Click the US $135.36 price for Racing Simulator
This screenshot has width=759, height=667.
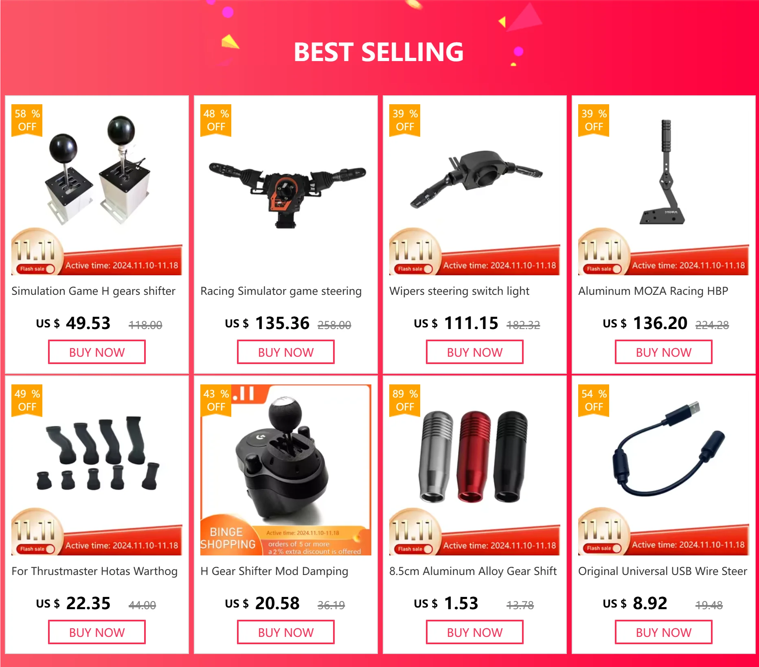point(267,323)
